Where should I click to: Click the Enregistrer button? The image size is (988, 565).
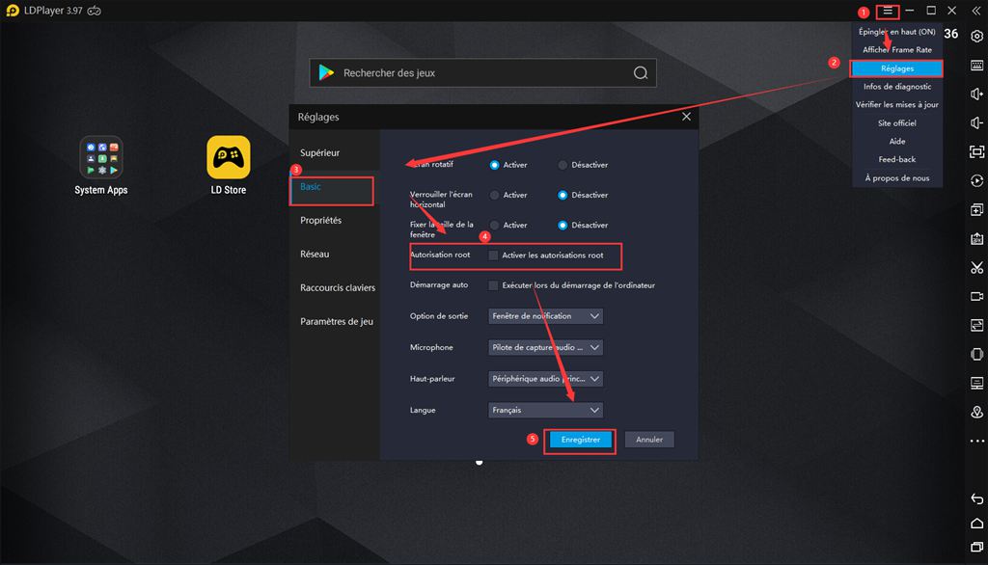581,440
